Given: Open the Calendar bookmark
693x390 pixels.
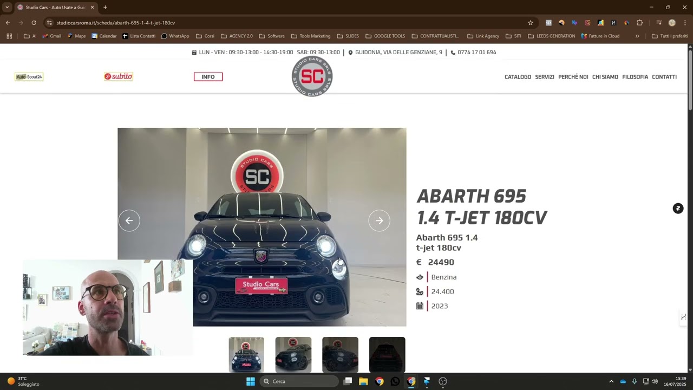Looking at the screenshot, I should coord(104,36).
